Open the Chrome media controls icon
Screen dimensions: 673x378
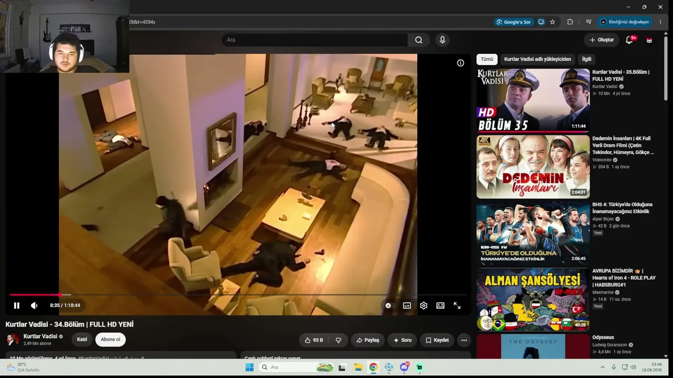click(x=588, y=22)
